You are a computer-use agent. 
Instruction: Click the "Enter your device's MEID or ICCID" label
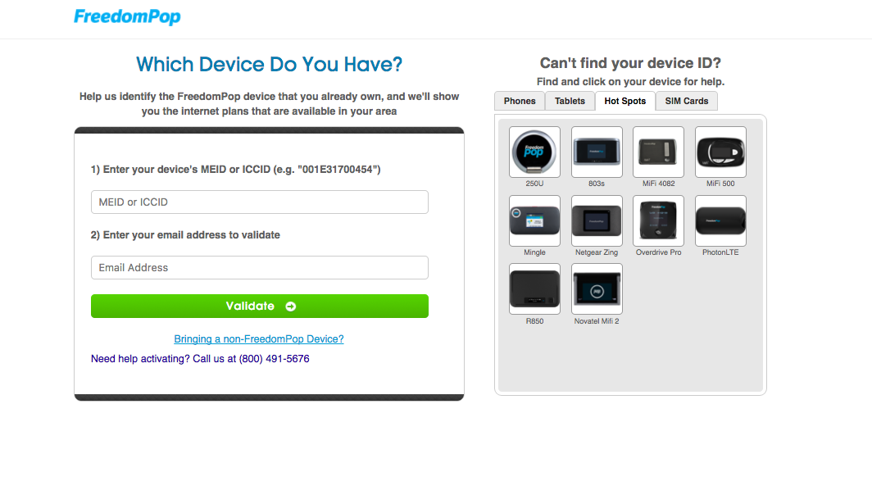[236, 169]
